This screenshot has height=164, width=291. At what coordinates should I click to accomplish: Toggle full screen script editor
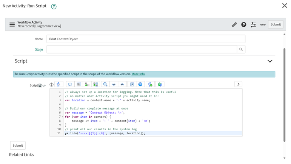[132, 84]
